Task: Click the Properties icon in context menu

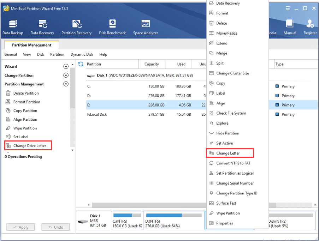Action: pos(211,223)
